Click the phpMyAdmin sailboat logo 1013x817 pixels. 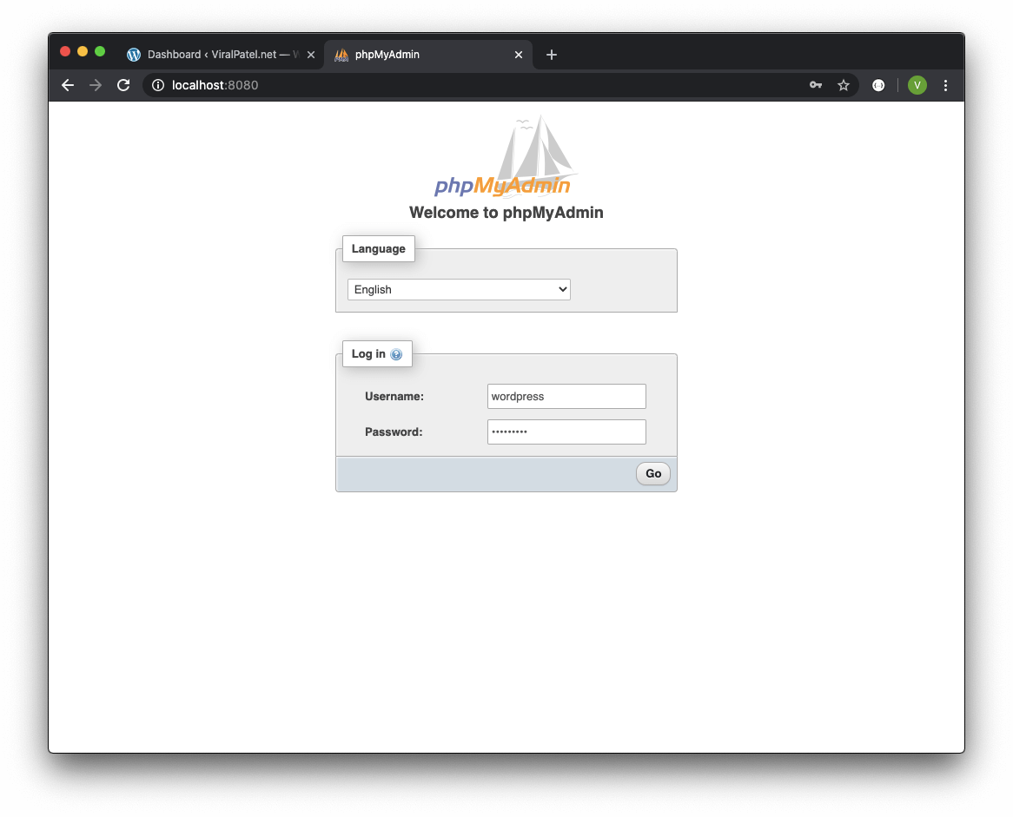[506, 157]
